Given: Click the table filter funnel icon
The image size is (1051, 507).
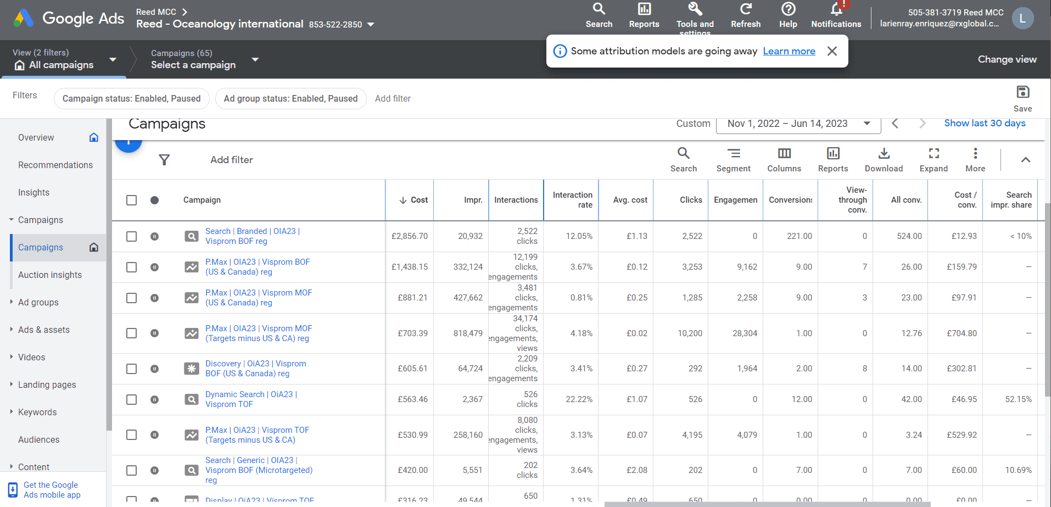Looking at the screenshot, I should click(164, 160).
